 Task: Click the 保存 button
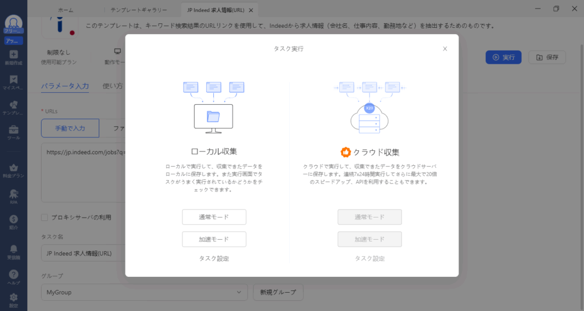click(x=547, y=58)
